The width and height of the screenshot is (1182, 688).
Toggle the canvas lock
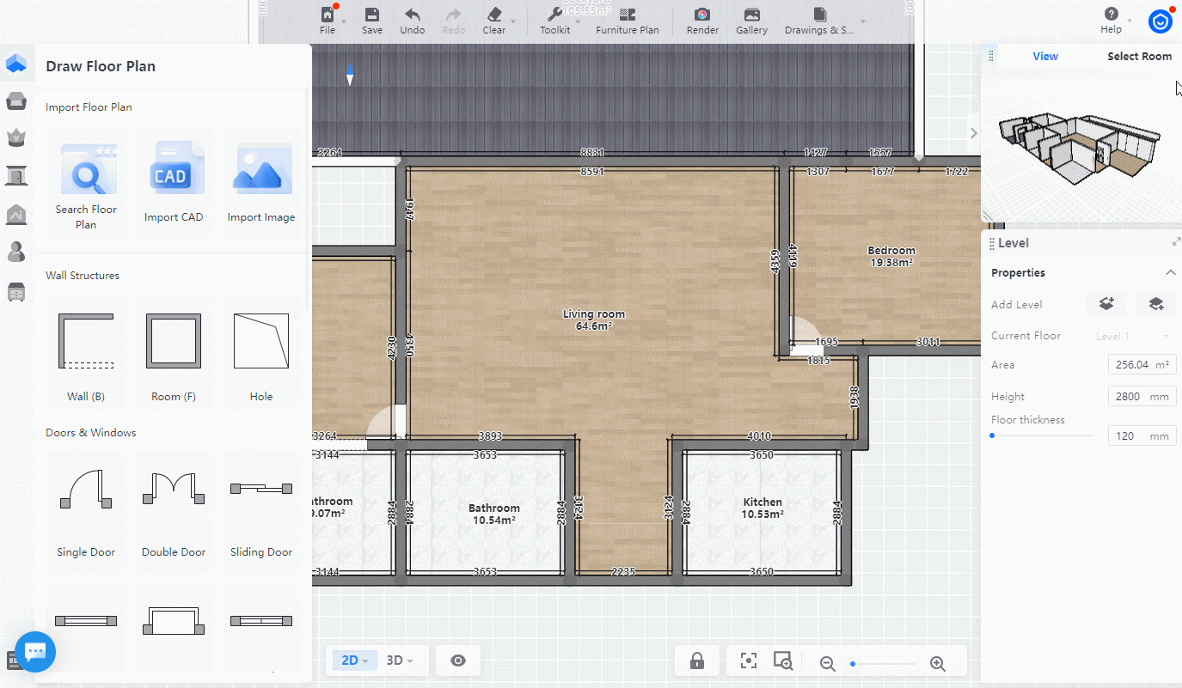pos(697,661)
